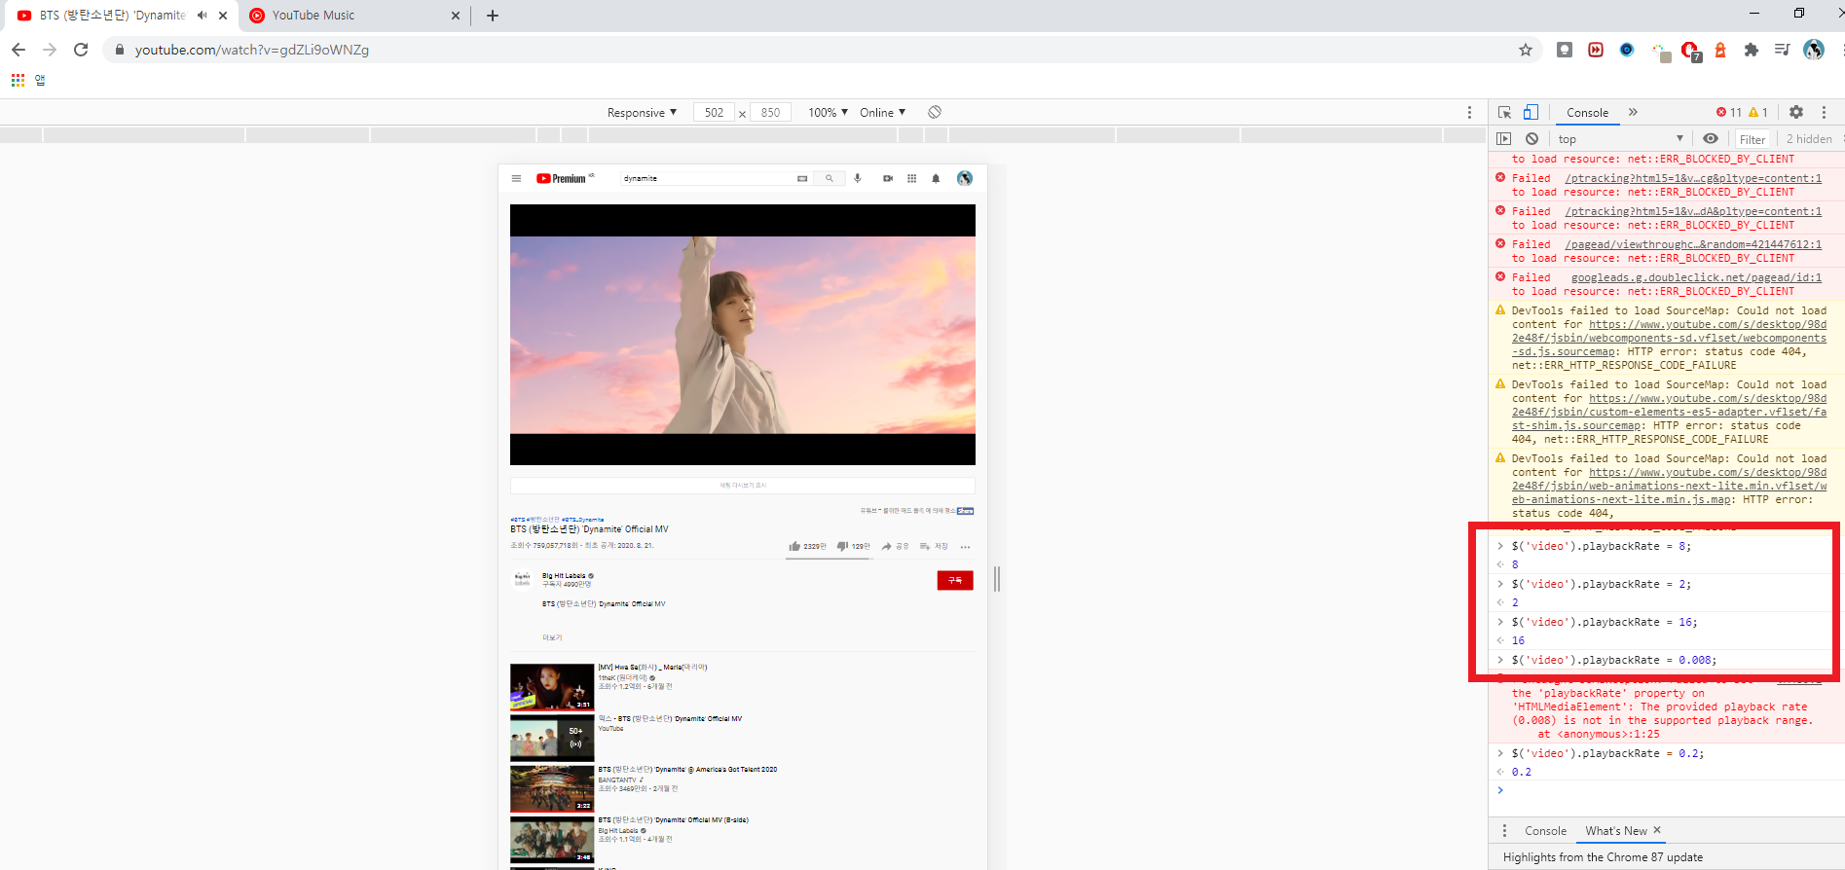Viewport: 1845px width, 870px height.
Task: Click the eye live expression icon
Action: coord(1711,138)
